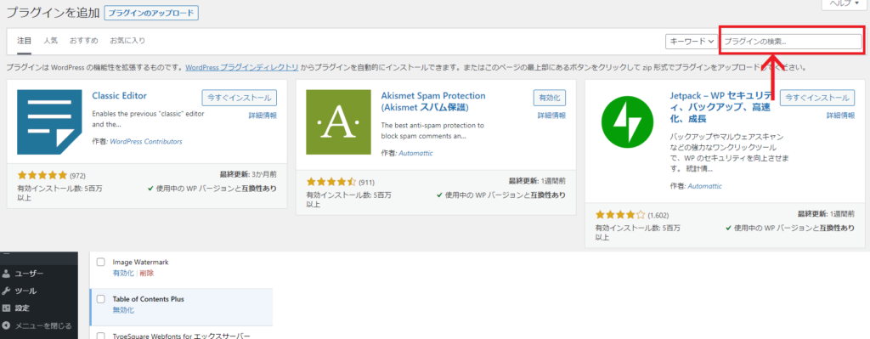
Task: Install the Classic Editor plugin now
Action: pos(239,98)
